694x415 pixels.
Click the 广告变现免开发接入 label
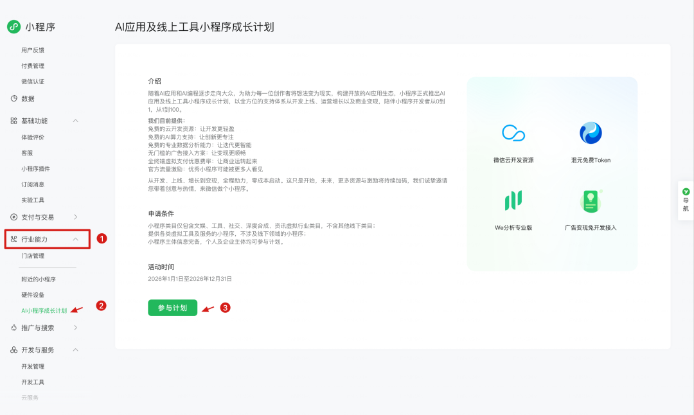pyautogui.click(x=591, y=228)
